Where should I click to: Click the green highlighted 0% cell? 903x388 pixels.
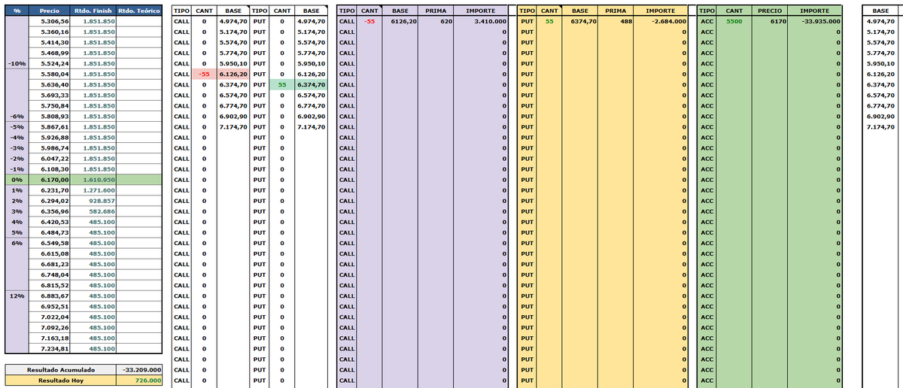coord(17,180)
